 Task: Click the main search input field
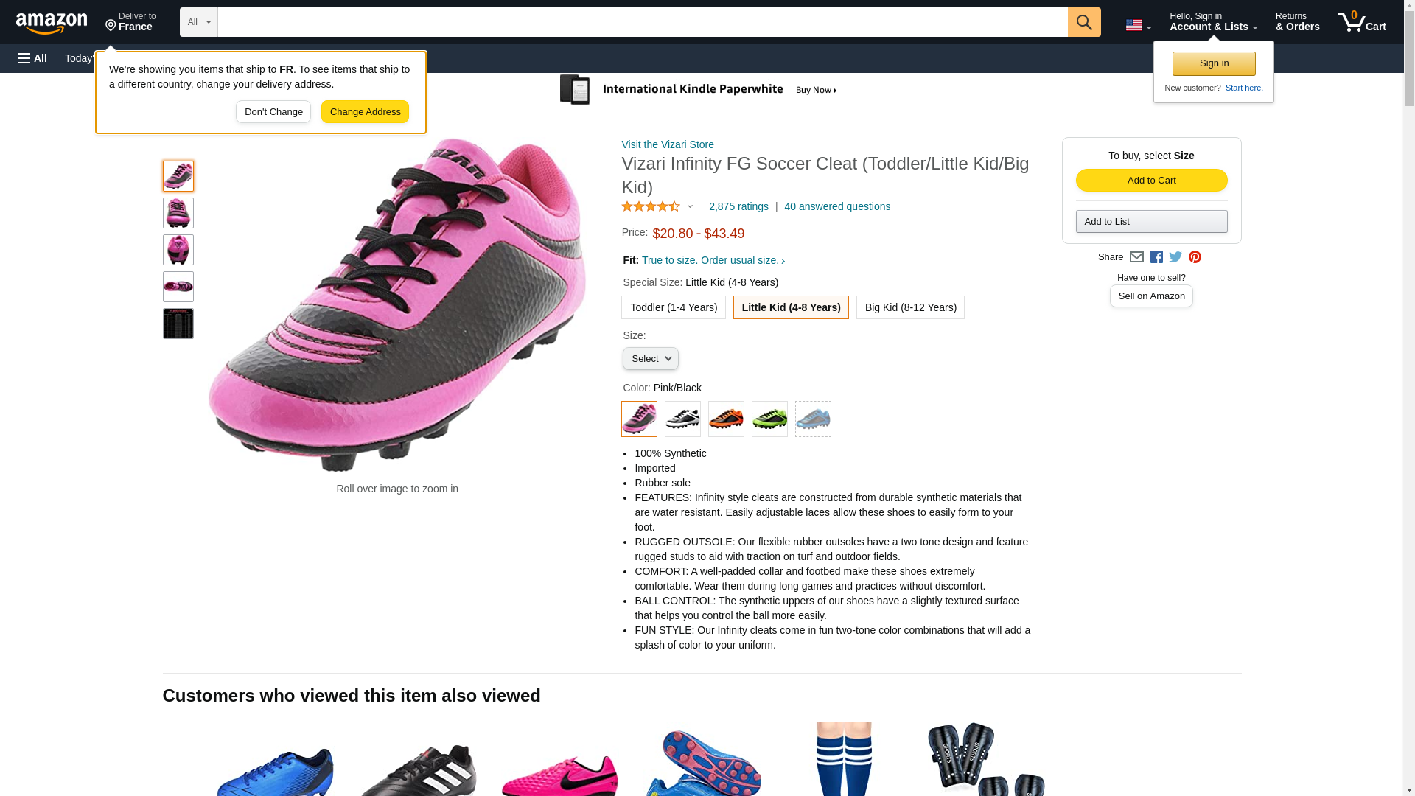[x=642, y=22]
